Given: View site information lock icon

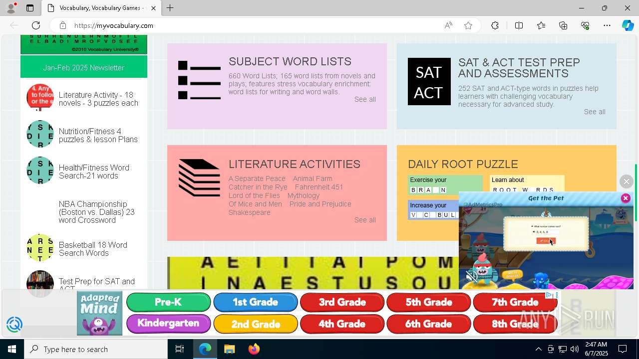Looking at the screenshot, I should click(x=62, y=25).
